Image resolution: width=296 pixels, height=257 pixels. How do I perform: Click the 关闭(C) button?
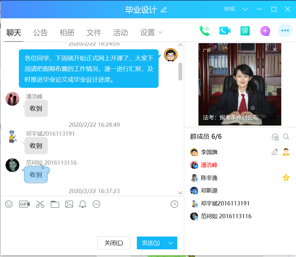point(113,243)
